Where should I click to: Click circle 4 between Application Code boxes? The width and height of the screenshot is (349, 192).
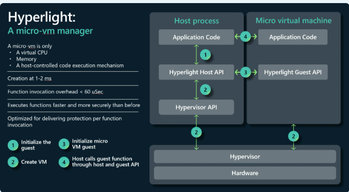pyautogui.click(x=245, y=37)
